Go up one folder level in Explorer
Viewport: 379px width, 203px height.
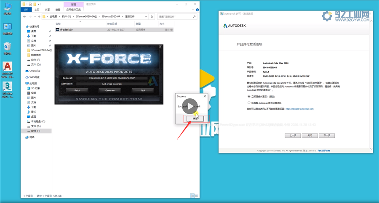click(x=39, y=17)
